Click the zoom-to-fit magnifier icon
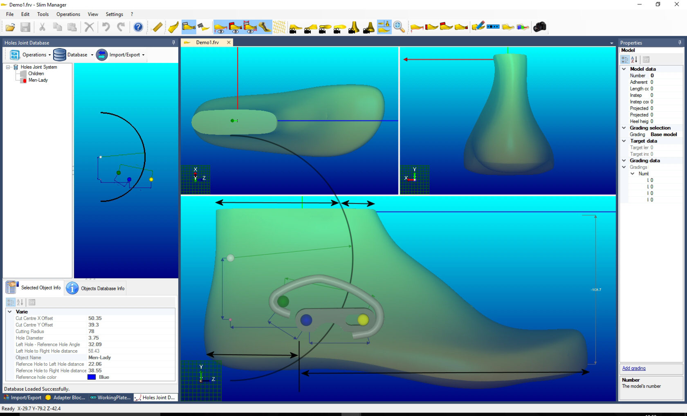 [x=399, y=27]
